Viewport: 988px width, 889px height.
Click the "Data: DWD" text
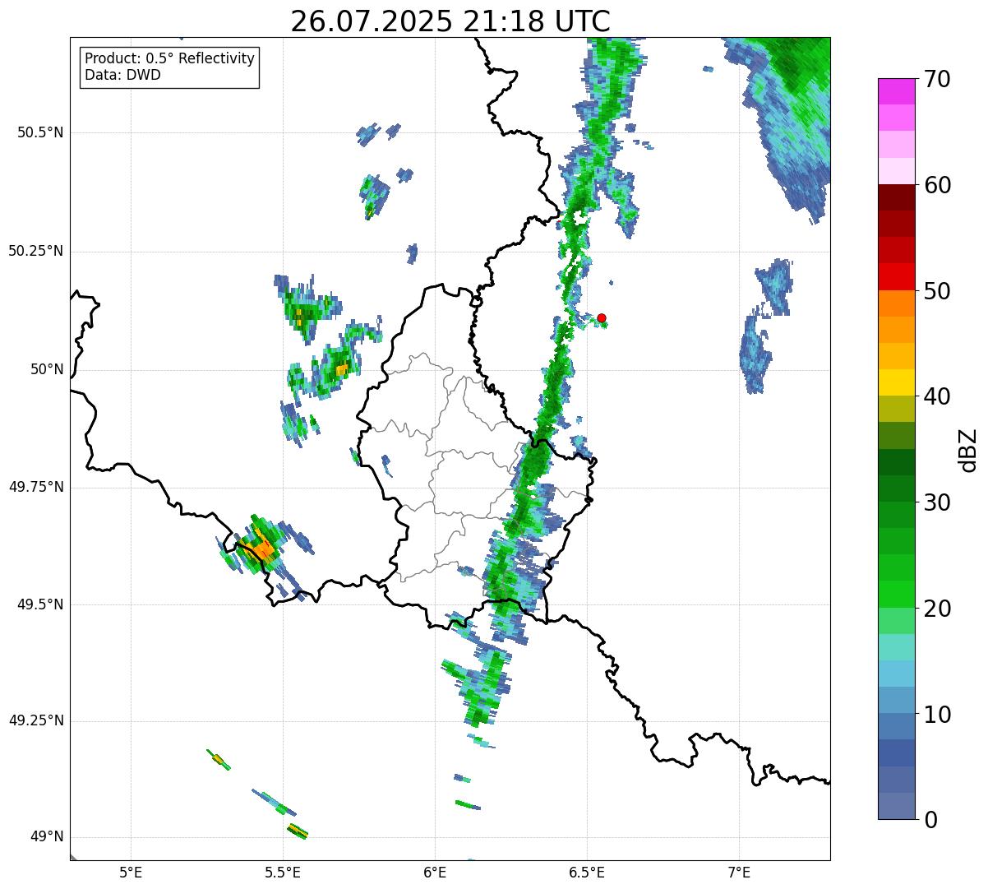[x=122, y=75]
